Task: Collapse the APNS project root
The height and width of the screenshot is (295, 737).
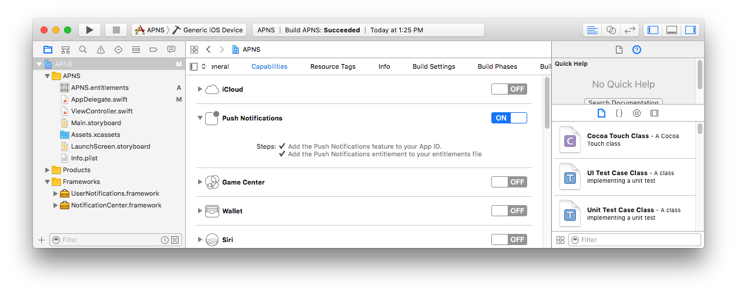Action: click(x=39, y=64)
